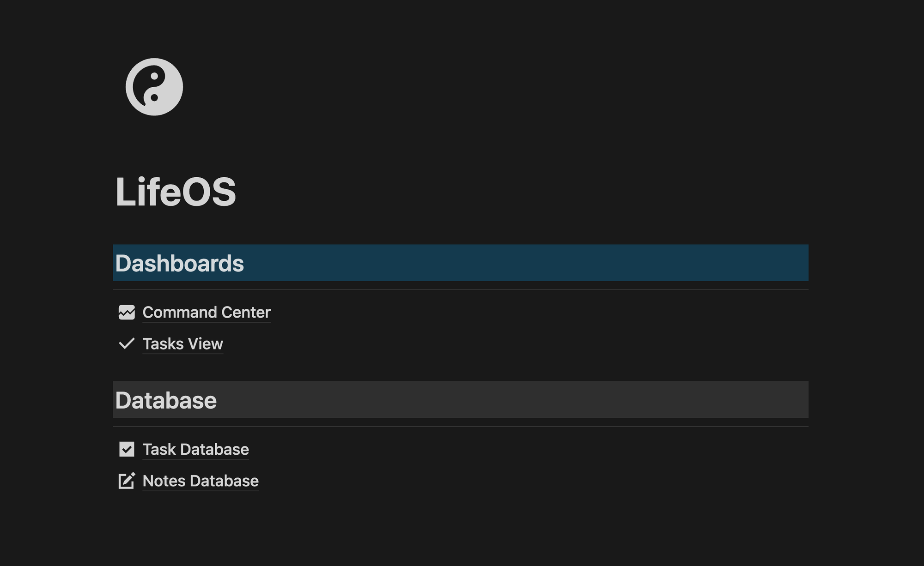924x566 pixels.
Task: Click the yin-yang page icon
Action: pyautogui.click(x=154, y=87)
